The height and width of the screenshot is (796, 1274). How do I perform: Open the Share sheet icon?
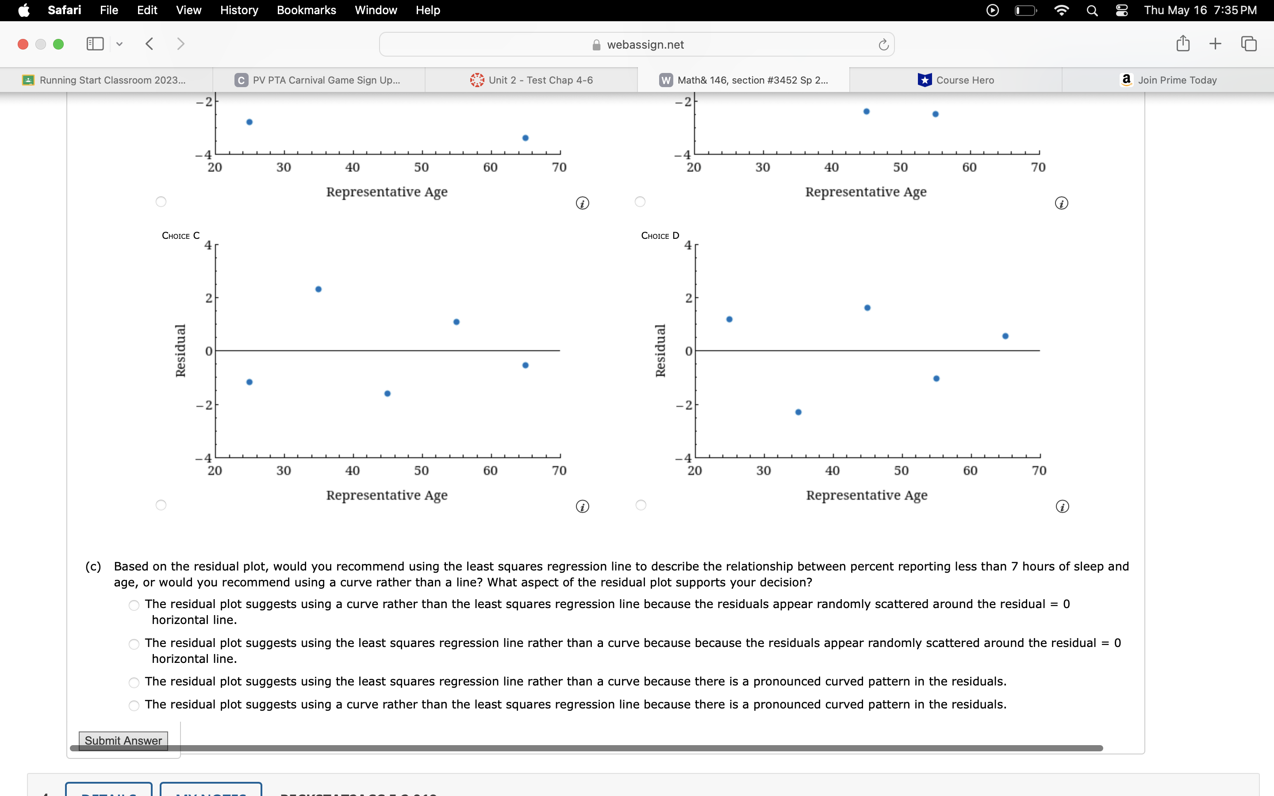coord(1182,44)
